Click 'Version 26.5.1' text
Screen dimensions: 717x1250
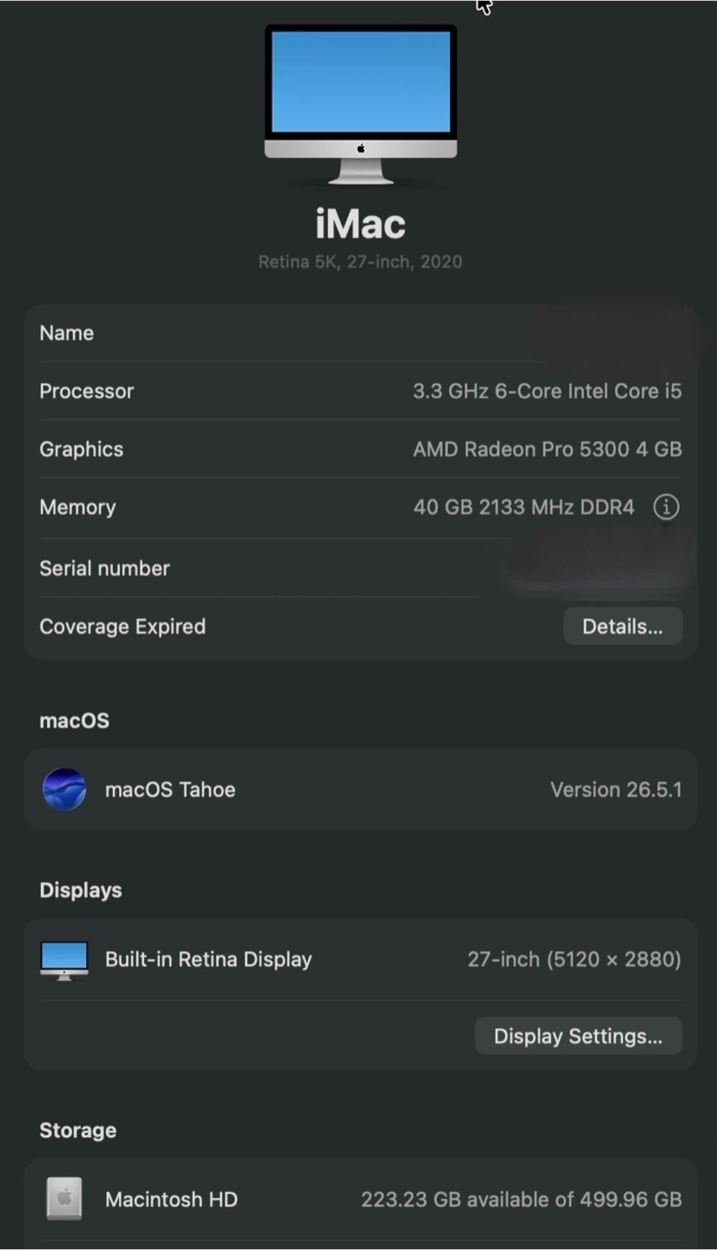coord(615,789)
